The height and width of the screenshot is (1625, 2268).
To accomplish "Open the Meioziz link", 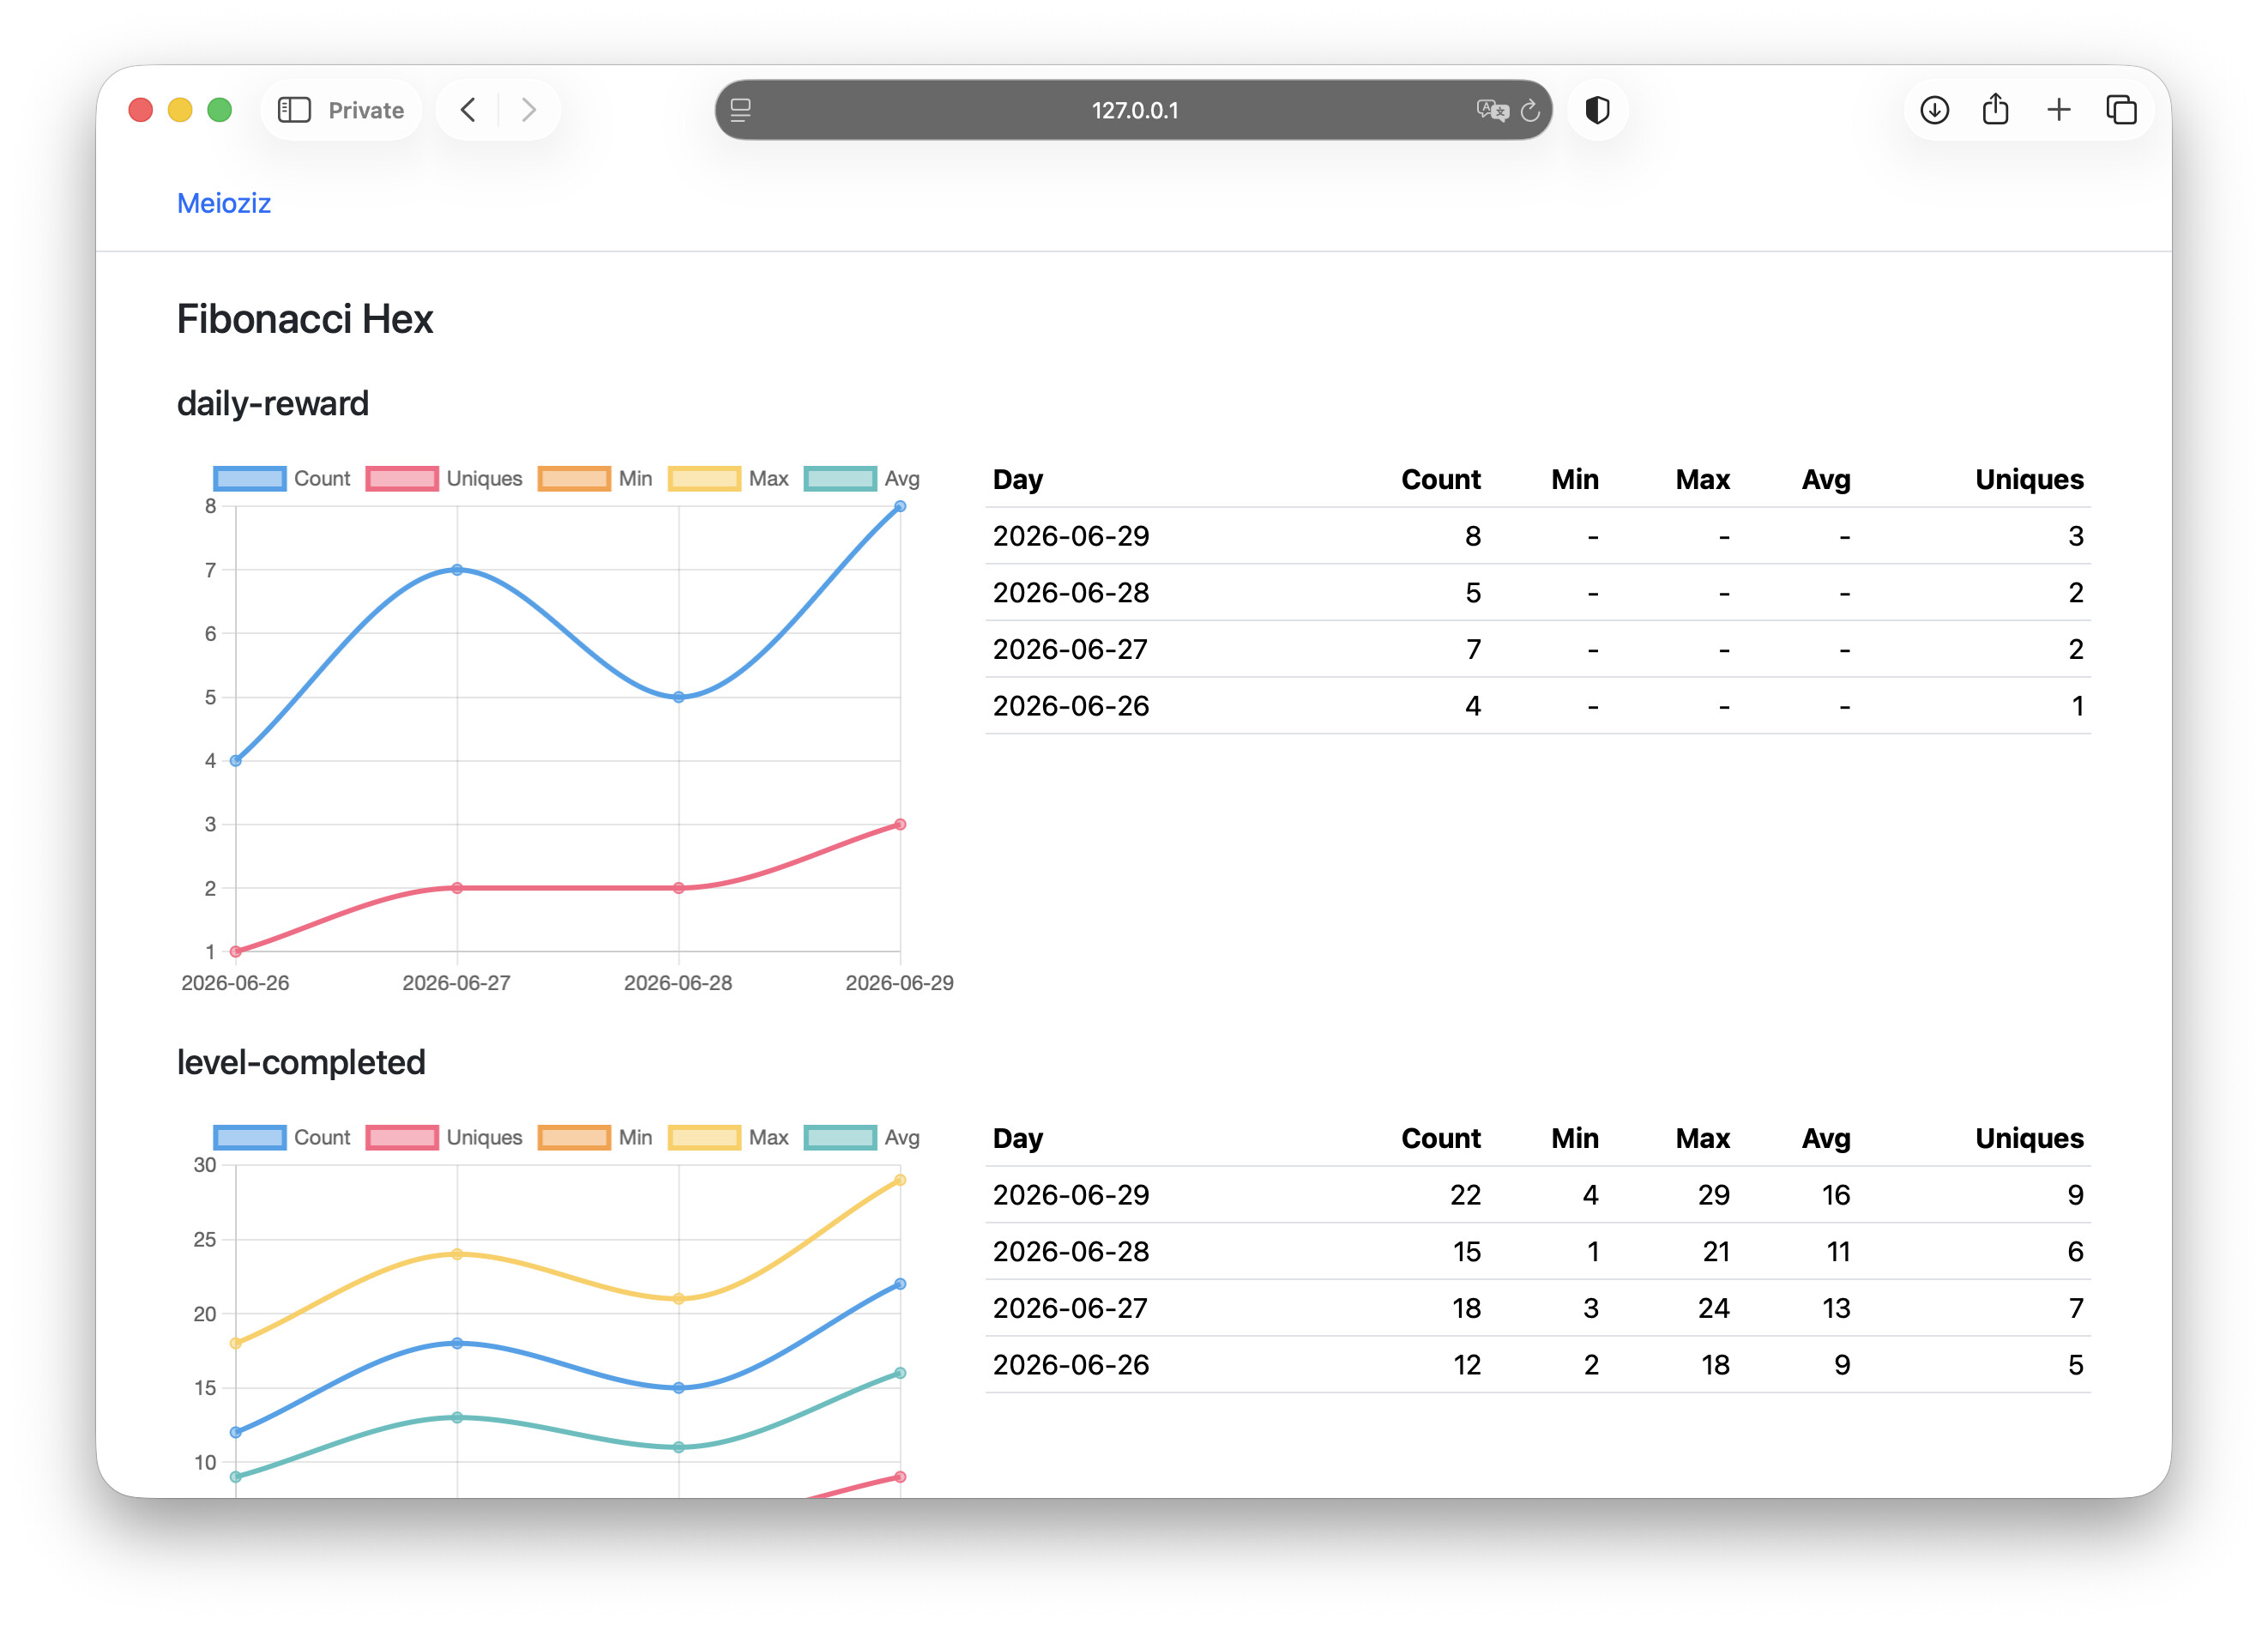I will (x=224, y=204).
